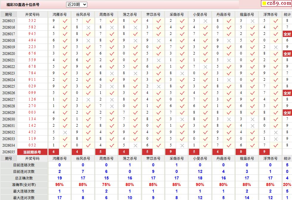Click the cz89.com site logo

(277, 3)
